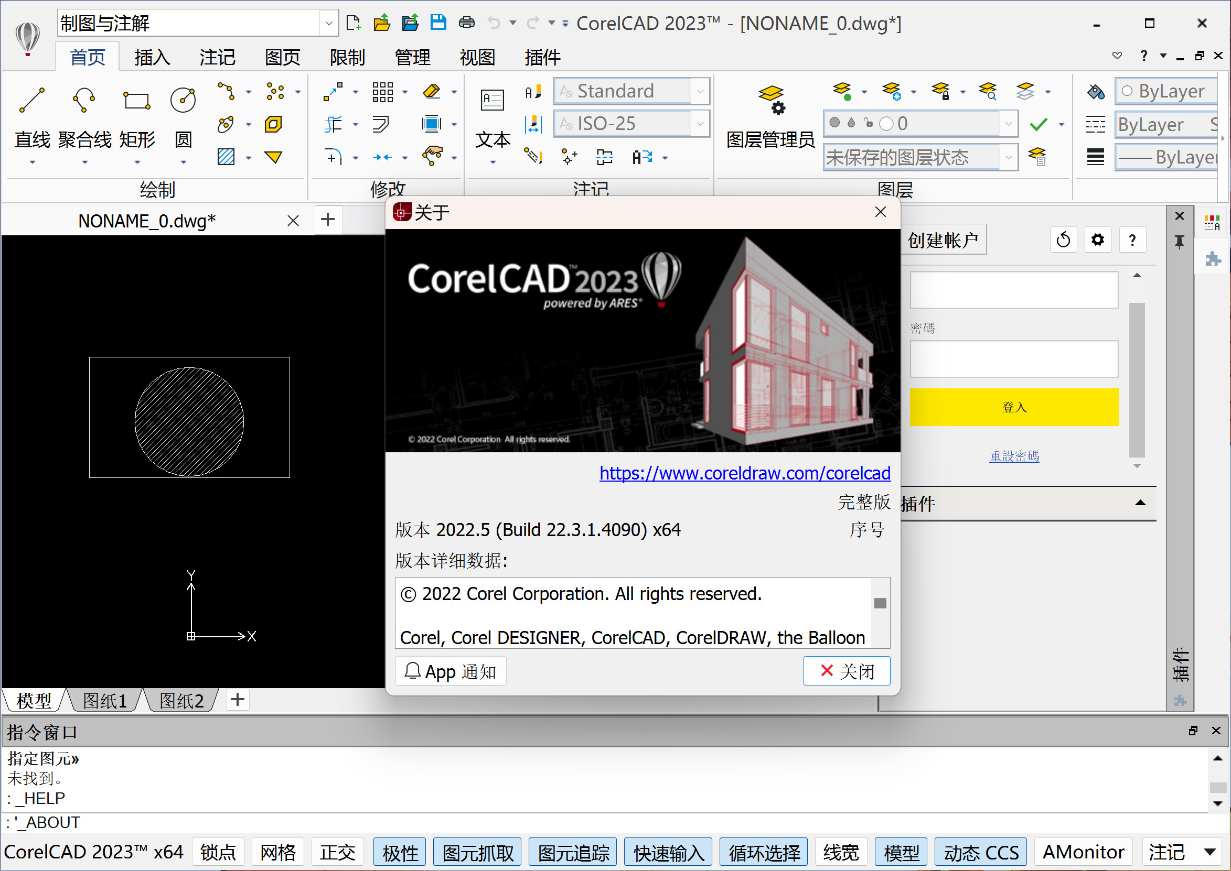
Task: Click the Text (文本) annotation tool
Action: pyautogui.click(x=492, y=100)
